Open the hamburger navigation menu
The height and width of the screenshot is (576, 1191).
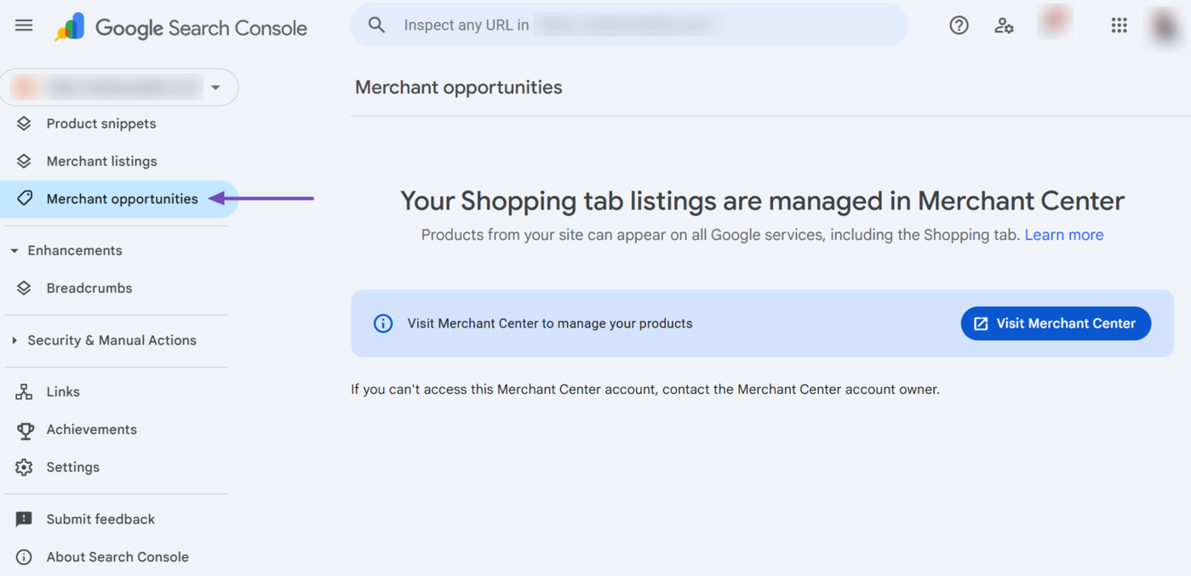tap(23, 25)
